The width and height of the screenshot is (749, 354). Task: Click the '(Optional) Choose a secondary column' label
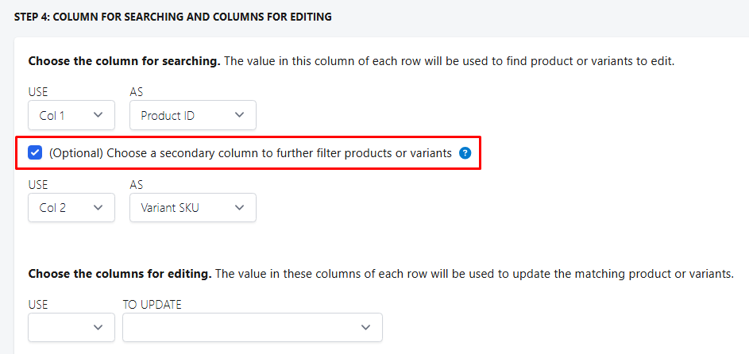250,153
